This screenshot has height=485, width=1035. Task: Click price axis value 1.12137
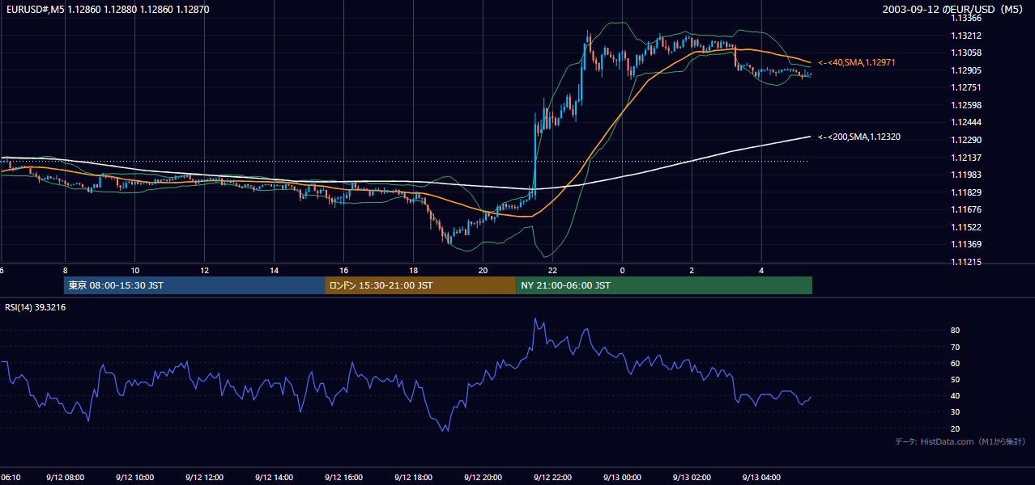[x=967, y=158]
